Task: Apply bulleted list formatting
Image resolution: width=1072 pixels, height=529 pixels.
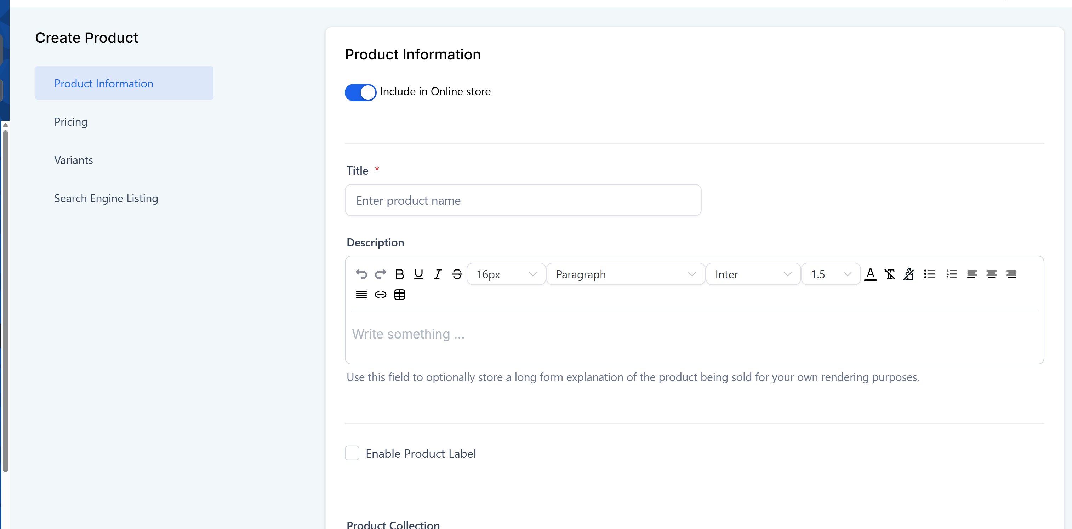Action: tap(929, 274)
